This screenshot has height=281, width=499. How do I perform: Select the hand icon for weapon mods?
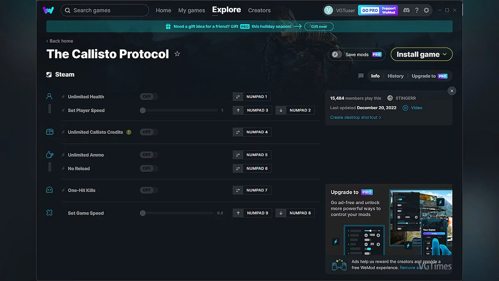[49, 154]
